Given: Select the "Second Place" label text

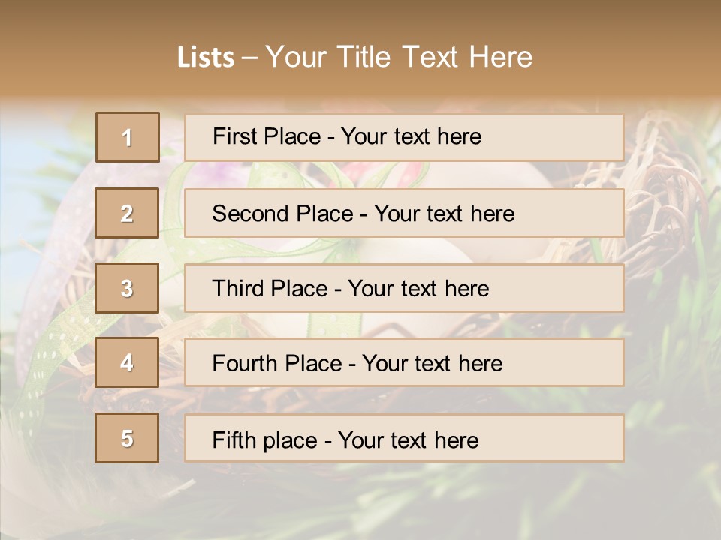Looking at the screenshot, I should click(282, 214).
